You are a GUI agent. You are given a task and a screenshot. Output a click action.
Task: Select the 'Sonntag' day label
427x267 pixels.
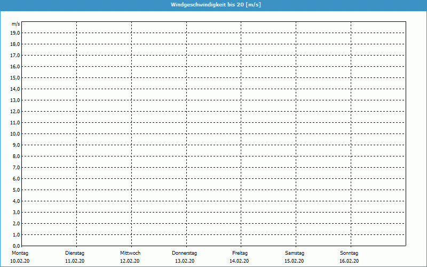[x=349, y=253]
